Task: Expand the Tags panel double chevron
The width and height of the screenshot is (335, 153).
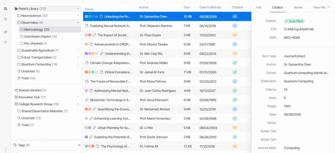Action: 79,145
